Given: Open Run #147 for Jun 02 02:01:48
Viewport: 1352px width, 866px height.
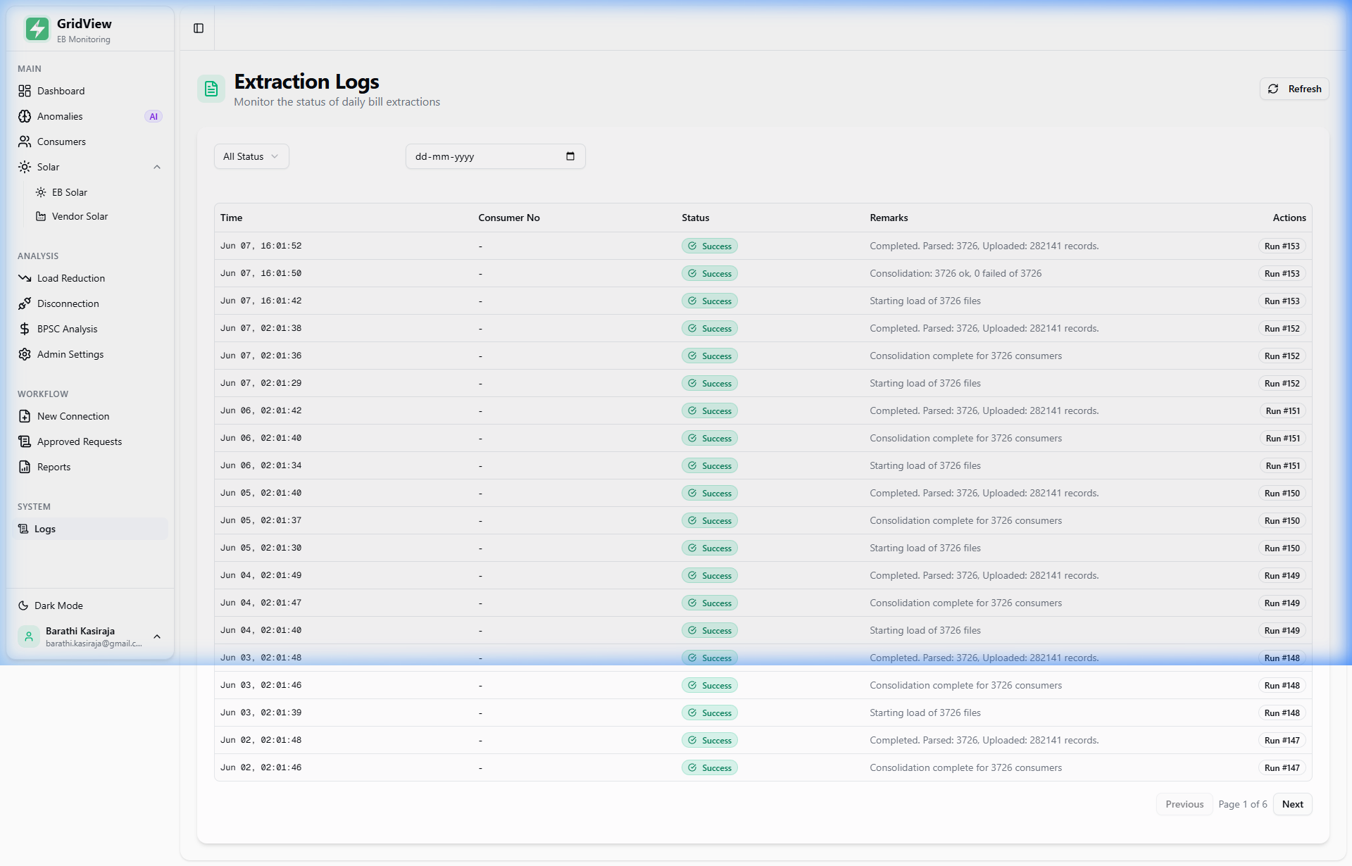Looking at the screenshot, I should tap(1282, 741).
